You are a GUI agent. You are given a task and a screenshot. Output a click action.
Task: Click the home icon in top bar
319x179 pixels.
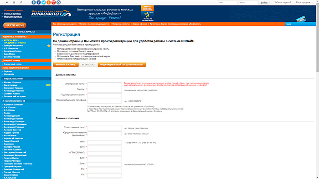pyautogui.click(x=7, y=2)
